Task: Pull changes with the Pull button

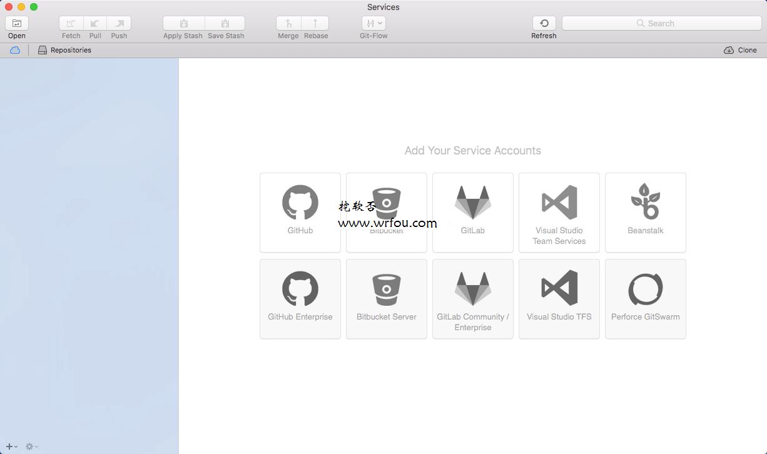Action: click(95, 23)
